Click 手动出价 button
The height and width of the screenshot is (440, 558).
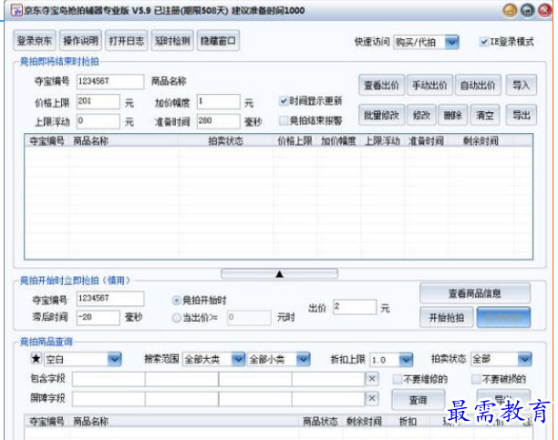tap(429, 86)
